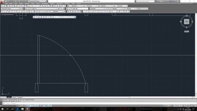Select the Rectangle tool in Draw toolbar
197x111 pixels.
(x=93, y=11)
